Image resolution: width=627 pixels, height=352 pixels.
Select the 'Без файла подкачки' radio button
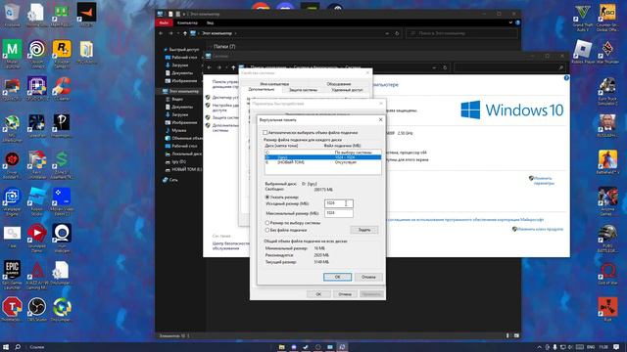point(267,230)
